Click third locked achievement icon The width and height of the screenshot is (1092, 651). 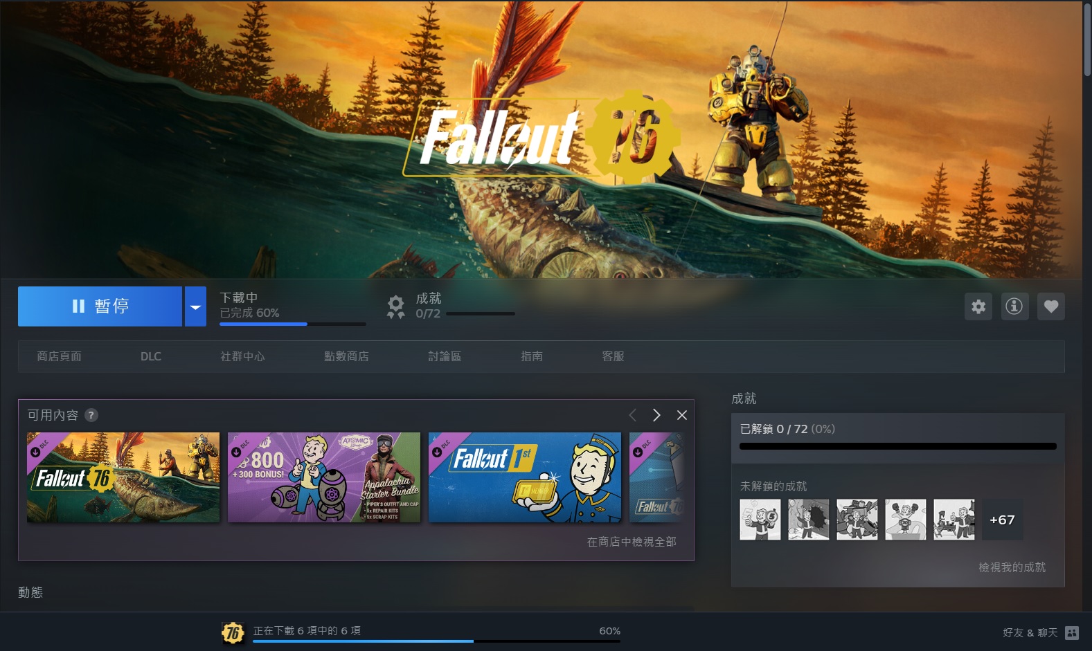pyautogui.click(x=857, y=520)
